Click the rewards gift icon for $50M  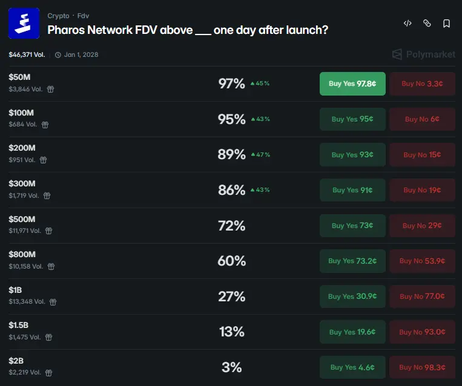(x=51, y=89)
